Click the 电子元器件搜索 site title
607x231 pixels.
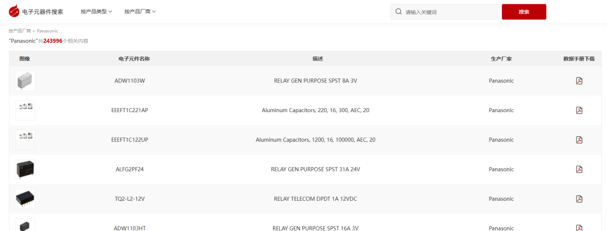pos(43,12)
